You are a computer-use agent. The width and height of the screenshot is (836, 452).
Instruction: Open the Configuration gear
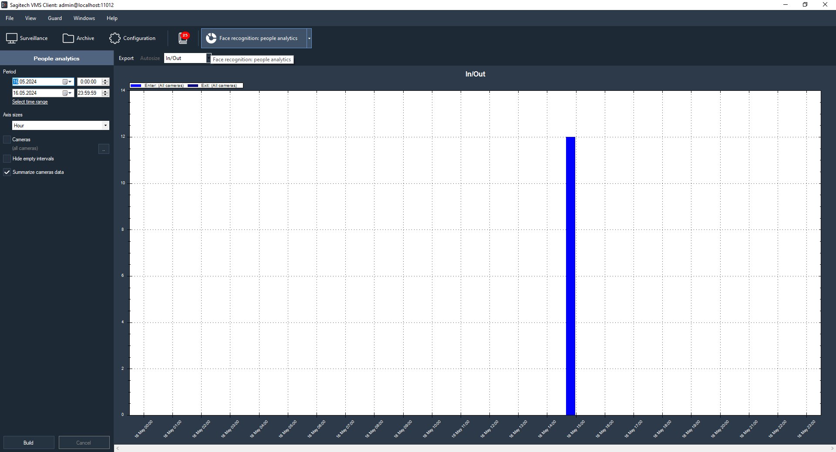pos(132,38)
